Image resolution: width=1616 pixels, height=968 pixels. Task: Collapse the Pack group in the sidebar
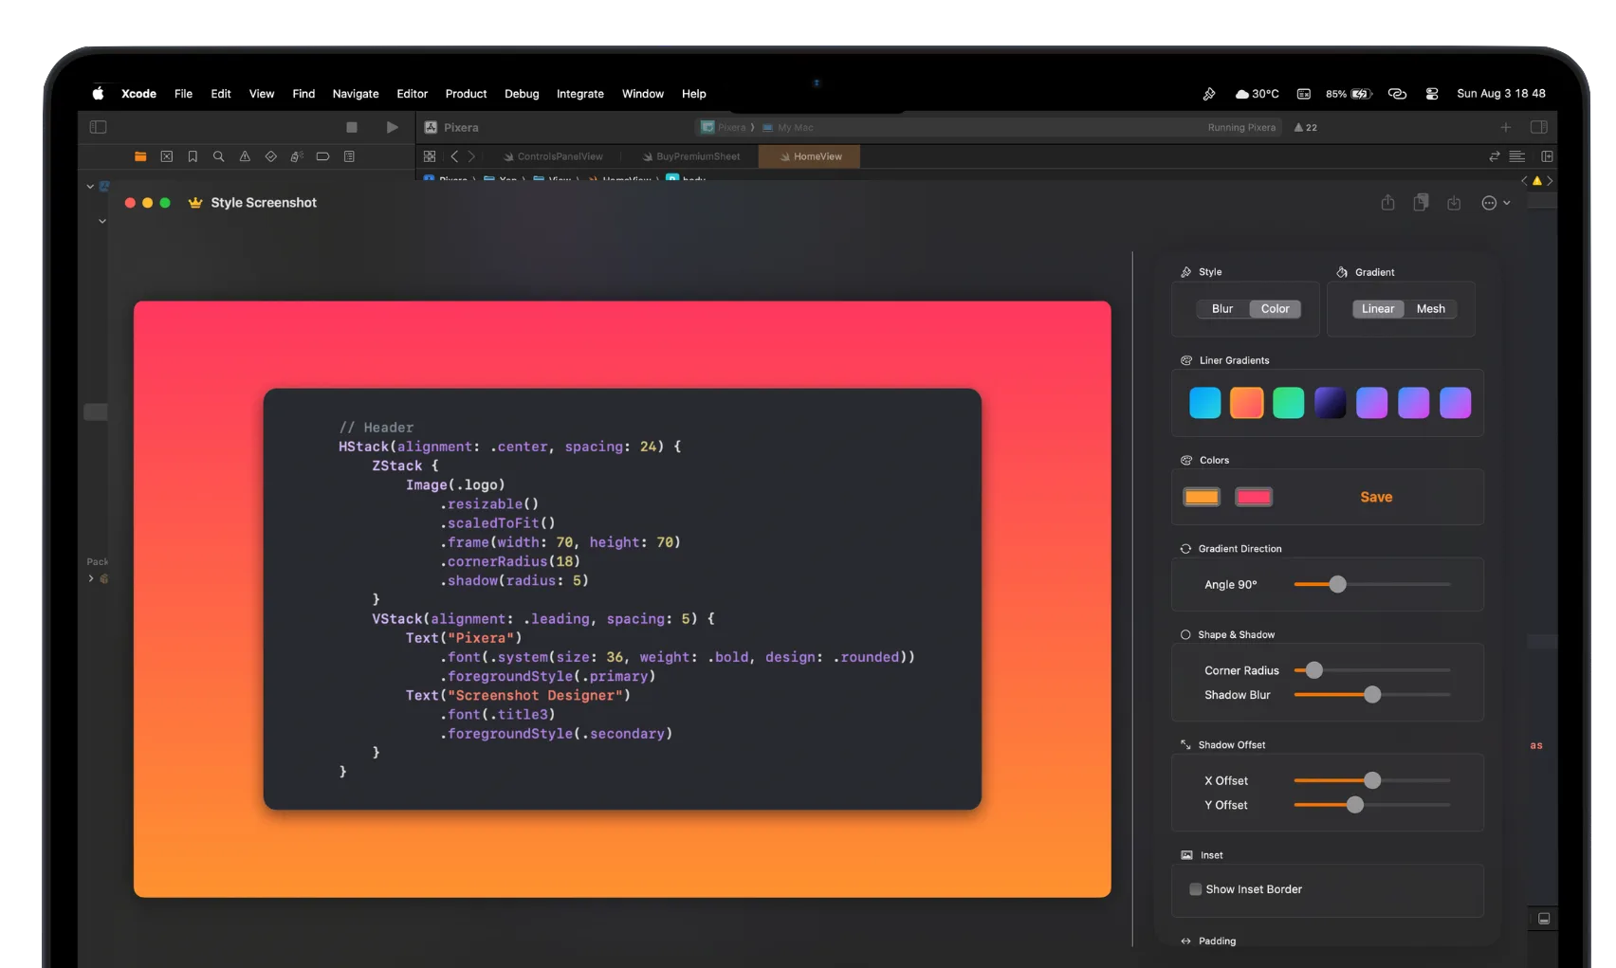click(91, 578)
